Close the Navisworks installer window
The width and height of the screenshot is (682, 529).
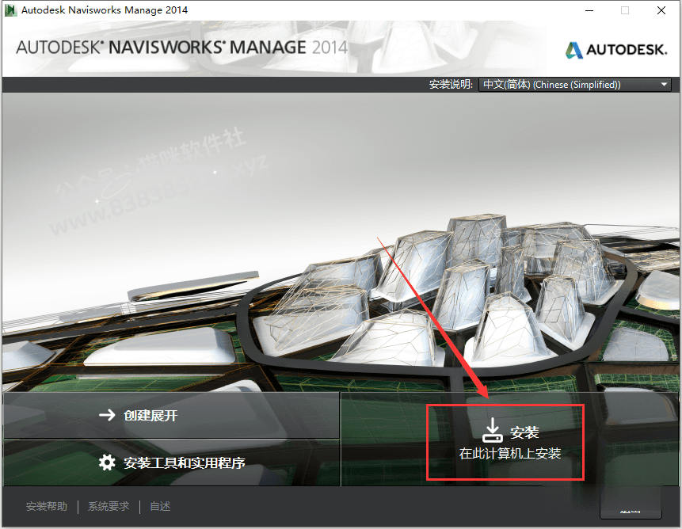pyautogui.click(x=661, y=10)
